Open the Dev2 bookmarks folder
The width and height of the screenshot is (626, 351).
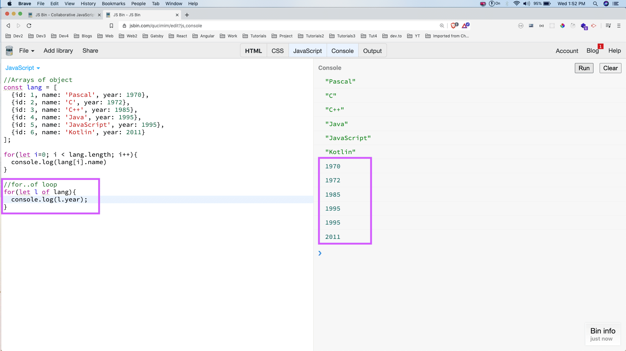14,36
